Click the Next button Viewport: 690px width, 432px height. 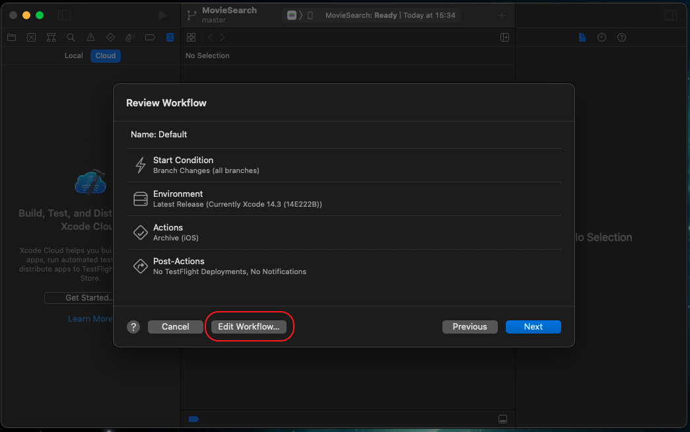pos(533,327)
